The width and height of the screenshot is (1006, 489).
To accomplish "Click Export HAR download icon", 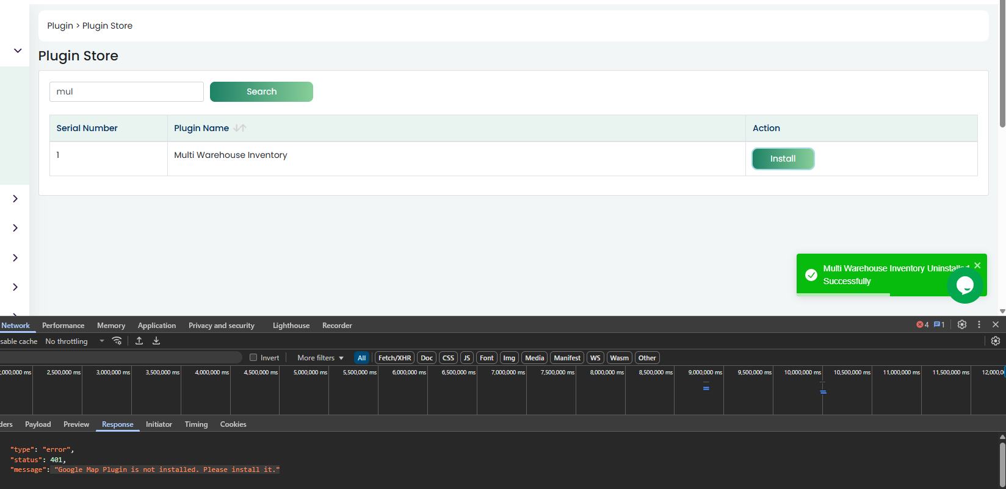I will pos(156,341).
